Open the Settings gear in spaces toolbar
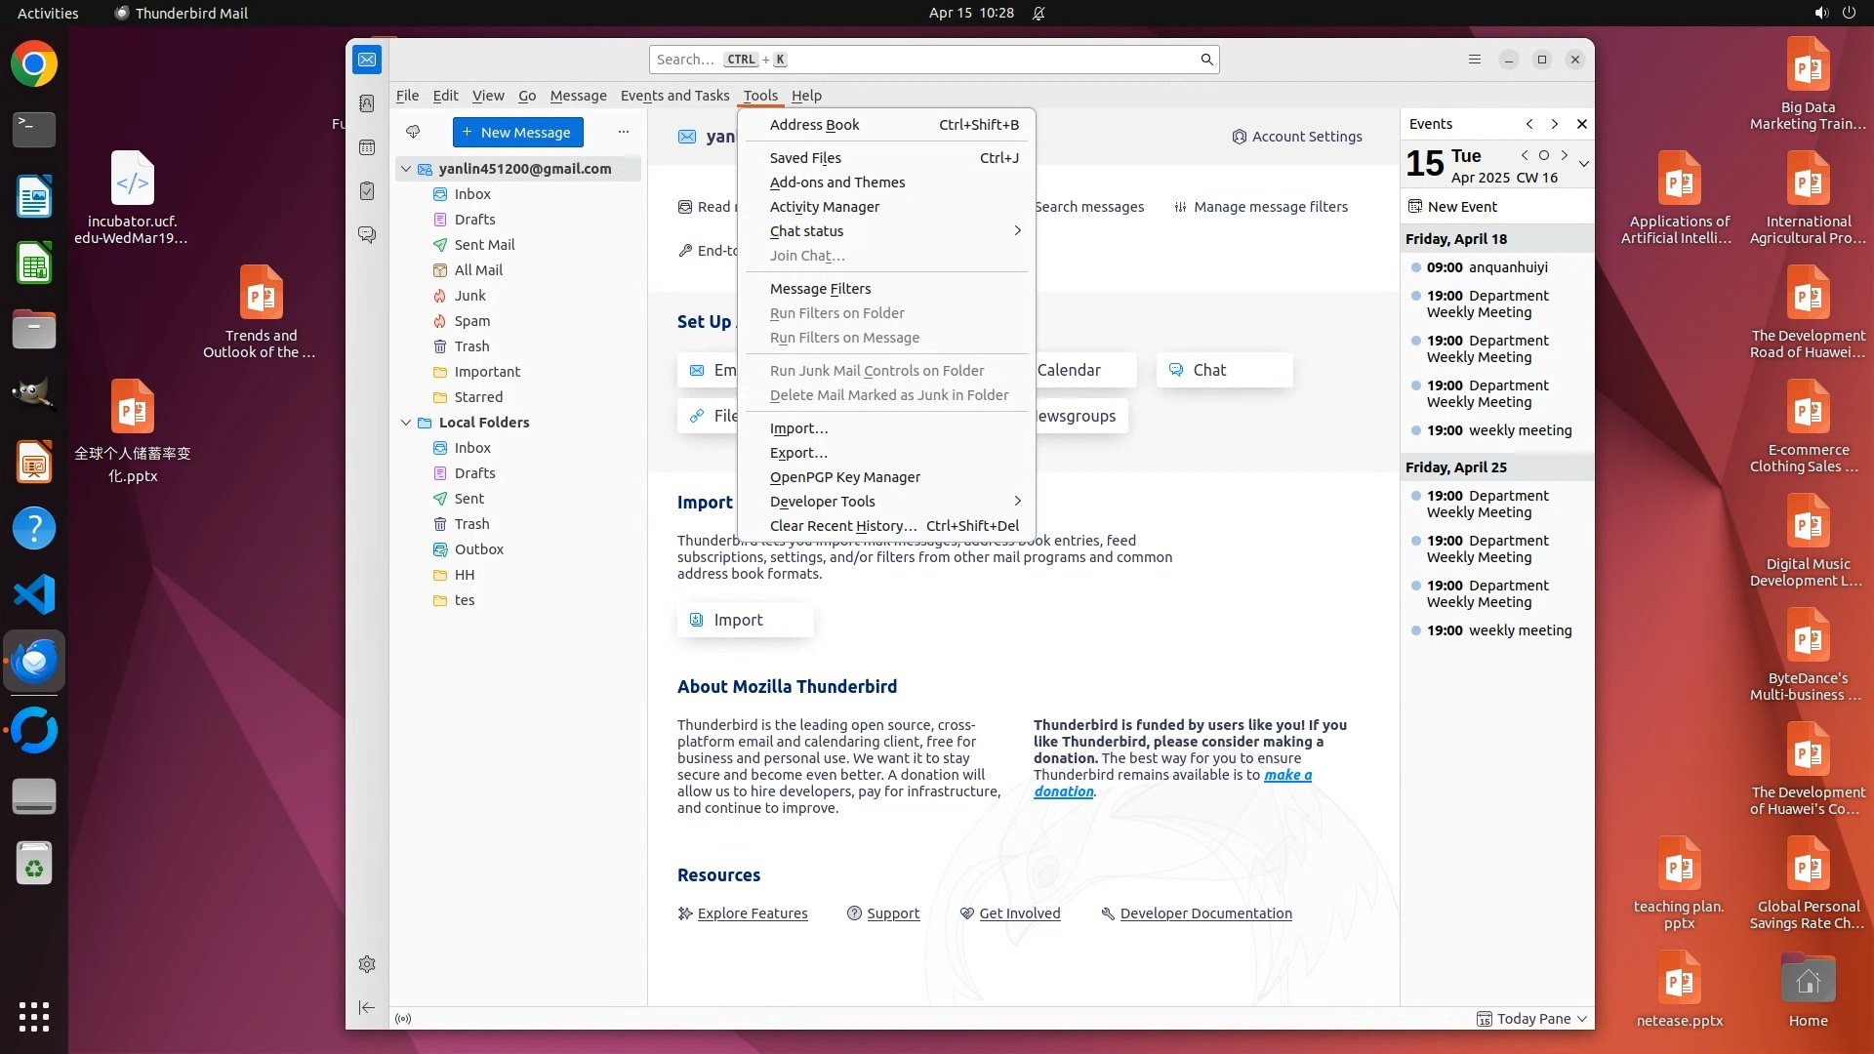Image resolution: width=1874 pixels, height=1054 pixels. coord(367,964)
